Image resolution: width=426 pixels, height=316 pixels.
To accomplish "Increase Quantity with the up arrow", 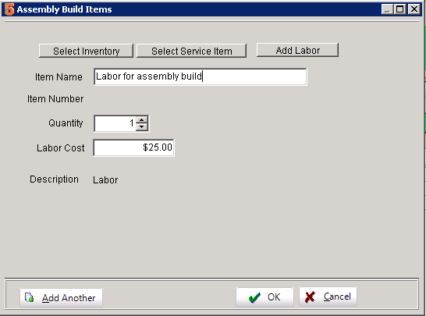I will 141,120.
